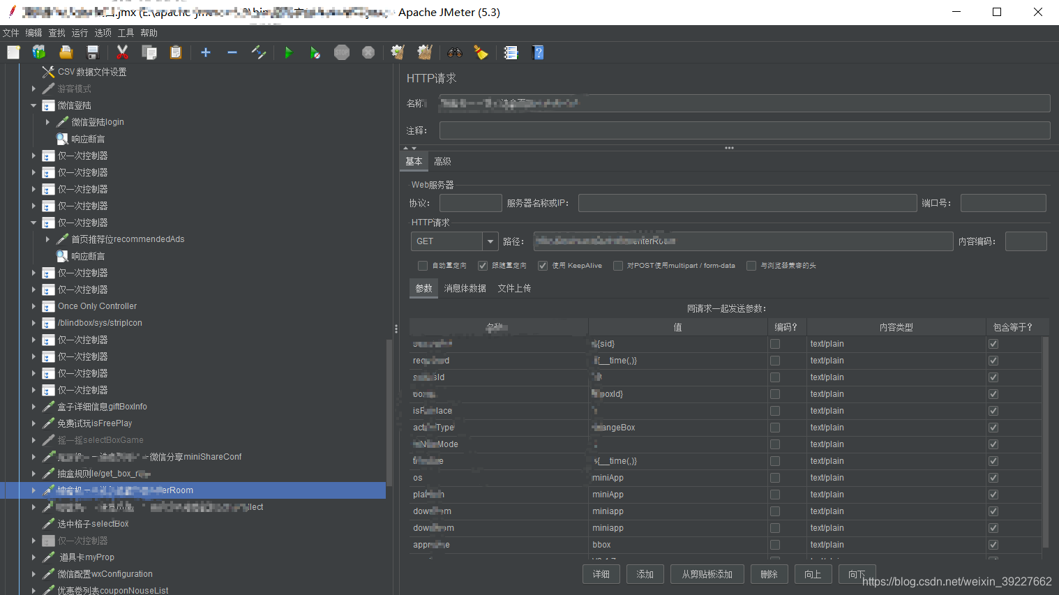Uncheck 跟随重定向 checkbox
This screenshot has width=1059, height=595.
[x=483, y=266]
